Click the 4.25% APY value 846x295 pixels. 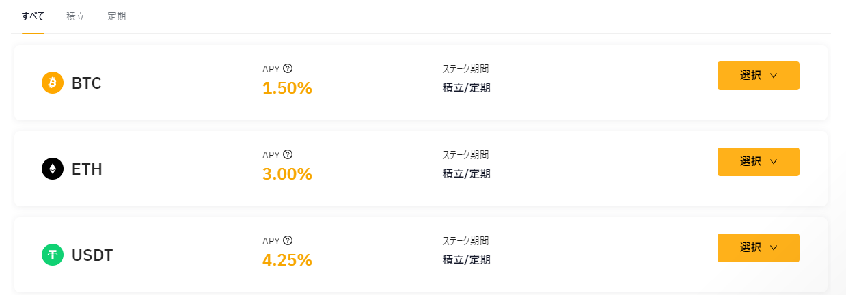(287, 260)
